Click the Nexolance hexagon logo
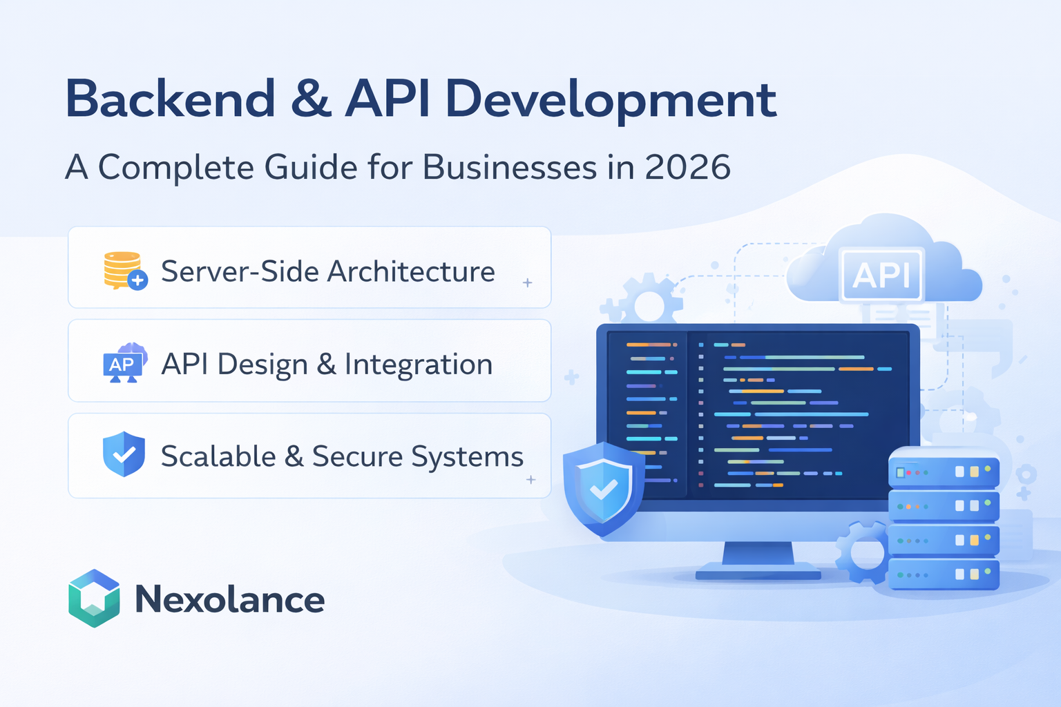This screenshot has width=1061, height=707. point(96,599)
